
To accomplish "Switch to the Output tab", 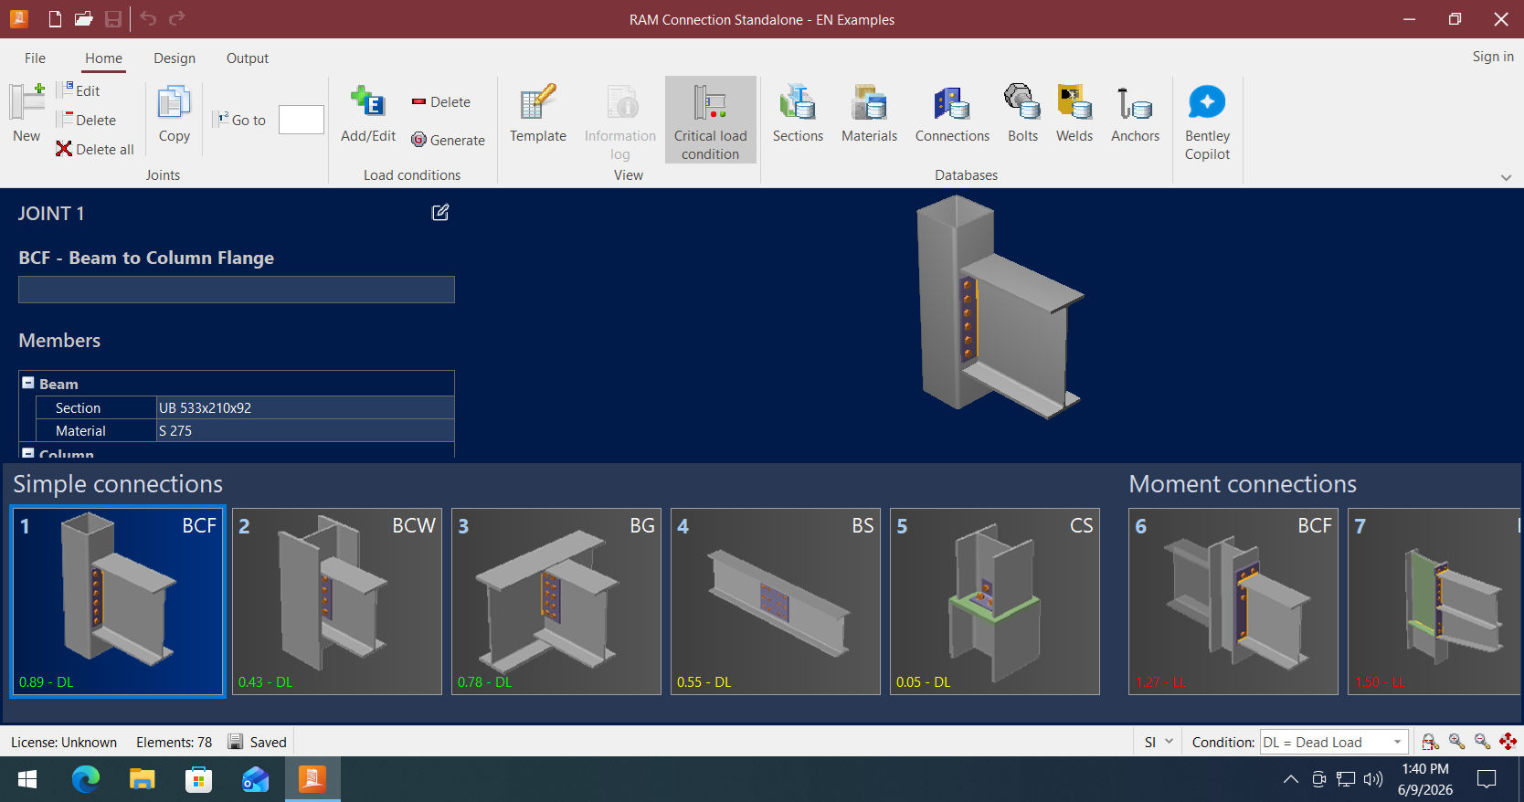I will (x=248, y=58).
